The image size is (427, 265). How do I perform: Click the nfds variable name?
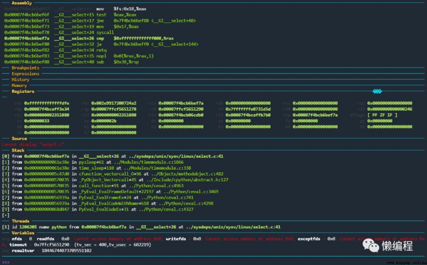coord(17,239)
